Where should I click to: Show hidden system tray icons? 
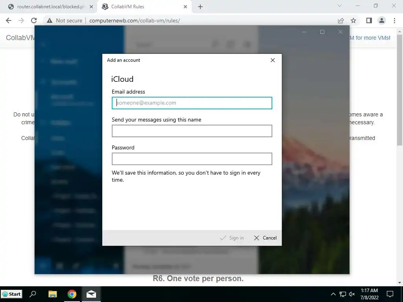tap(333, 294)
